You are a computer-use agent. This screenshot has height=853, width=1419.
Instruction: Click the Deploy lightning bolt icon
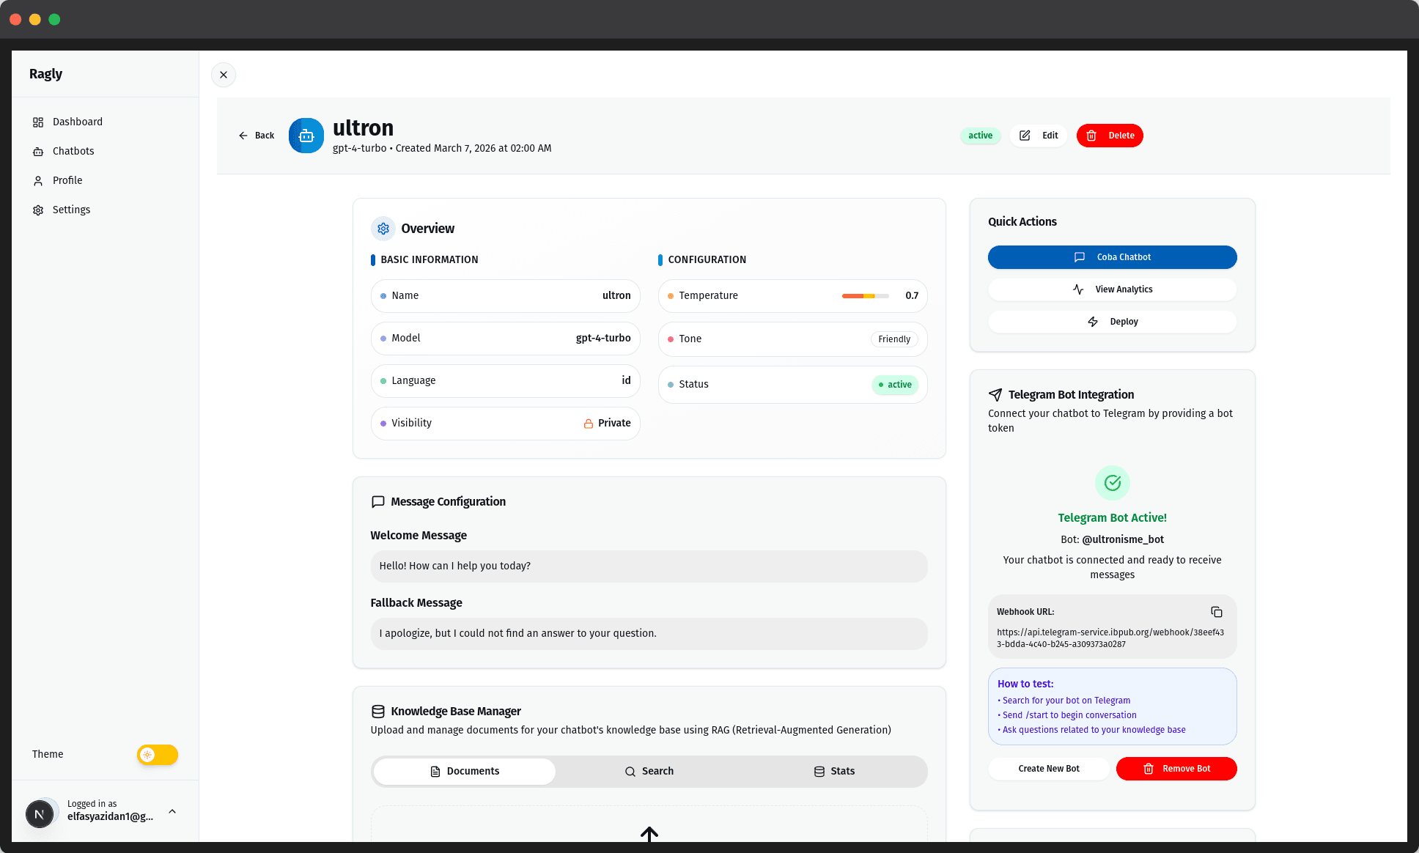coord(1093,322)
